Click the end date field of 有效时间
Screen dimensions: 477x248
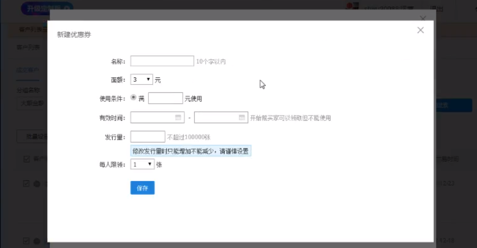coord(216,118)
